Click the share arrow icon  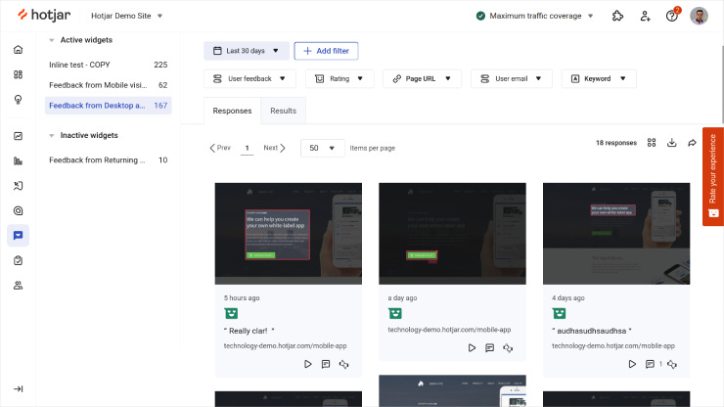click(x=692, y=143)
